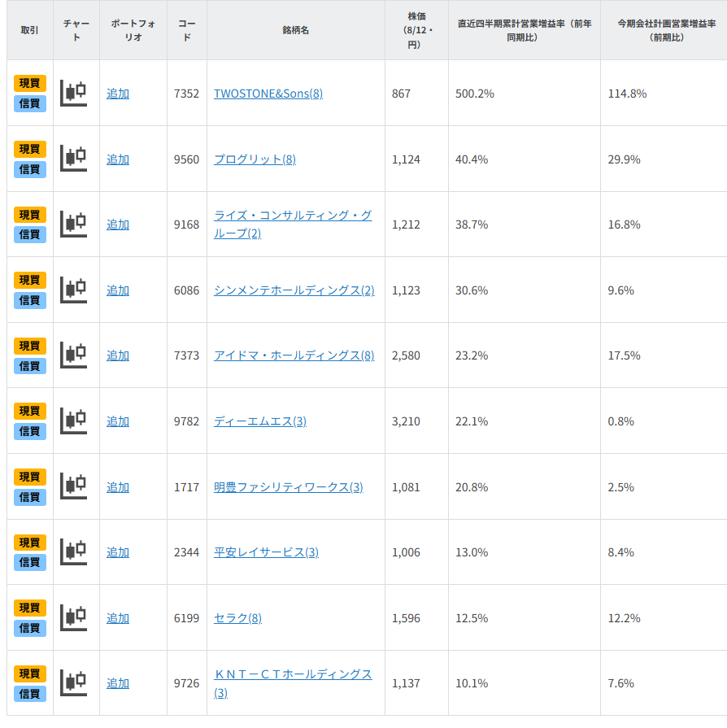The image size is (727, 728).
Task: Click 追加 portfolio link for code 9168
Action: (118, 225)
